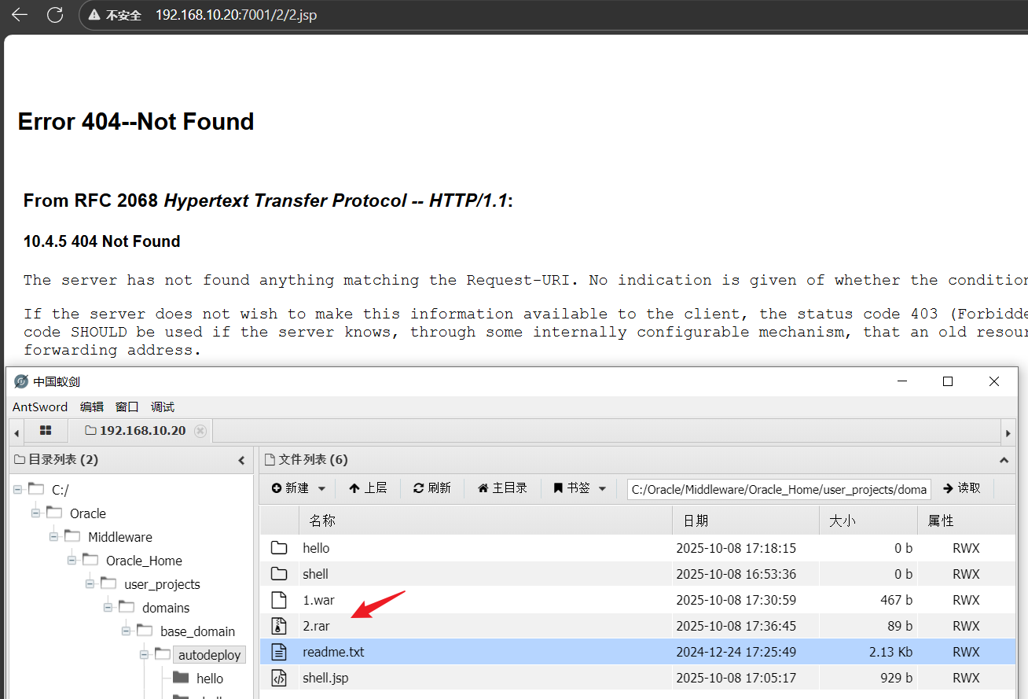This screenshot has height=699, width=1028.
Task: Collapse the directory list panel
Action: point(241,460)
